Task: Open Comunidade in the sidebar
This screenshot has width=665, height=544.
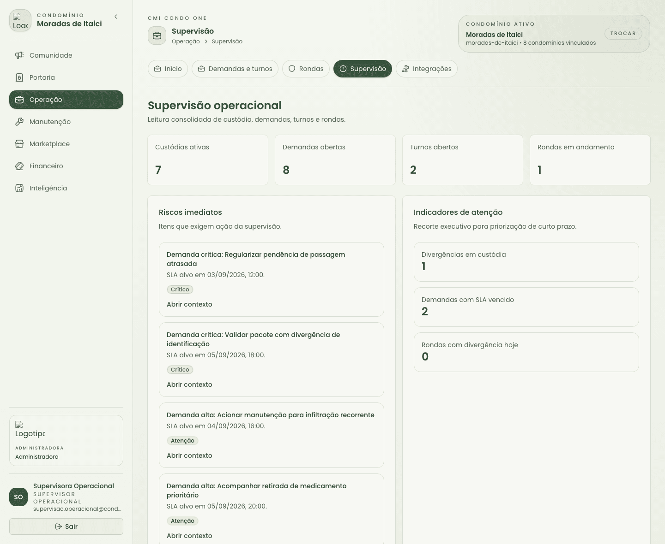Action: (x=66, y=55)
